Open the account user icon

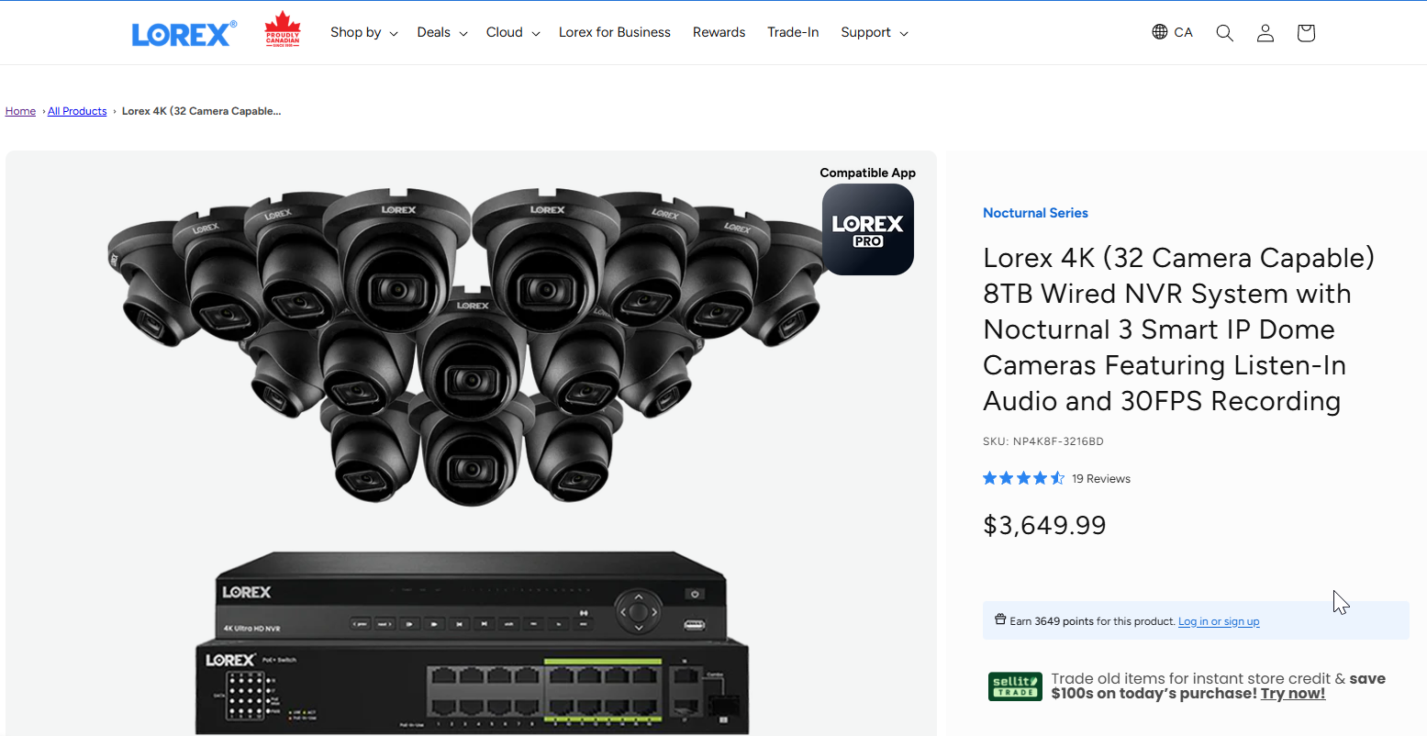click(1265, 33)
